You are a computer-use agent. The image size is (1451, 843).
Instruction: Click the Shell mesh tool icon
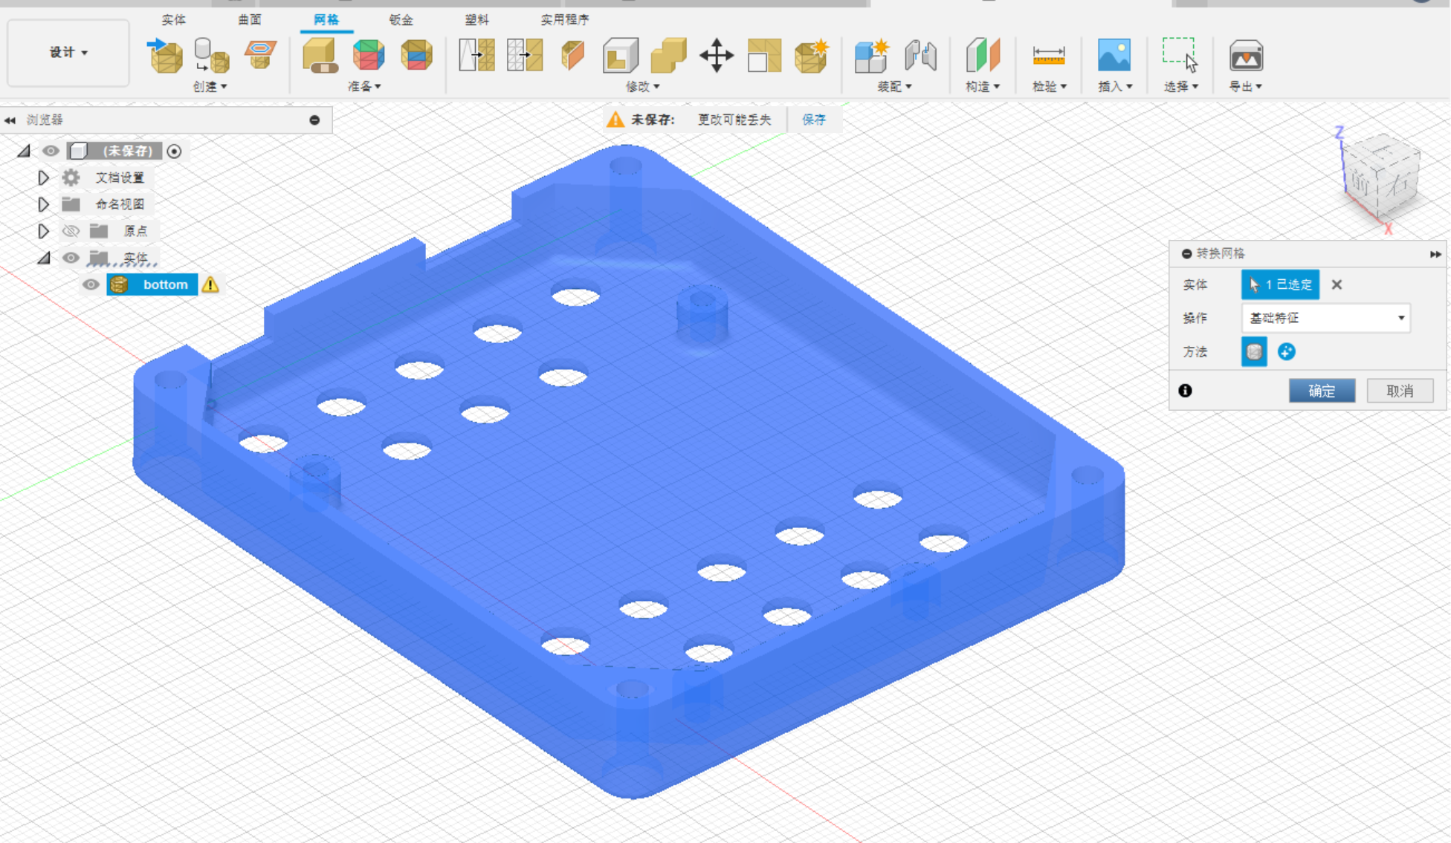[620, 55]
